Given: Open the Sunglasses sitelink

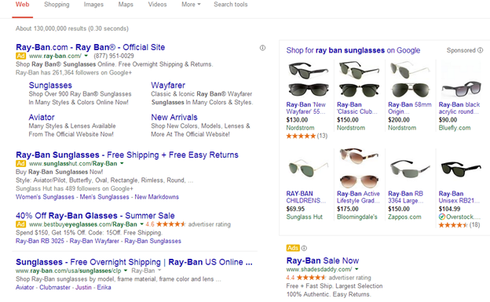Looking at the screenshot, I should click(x=50, y=86).
